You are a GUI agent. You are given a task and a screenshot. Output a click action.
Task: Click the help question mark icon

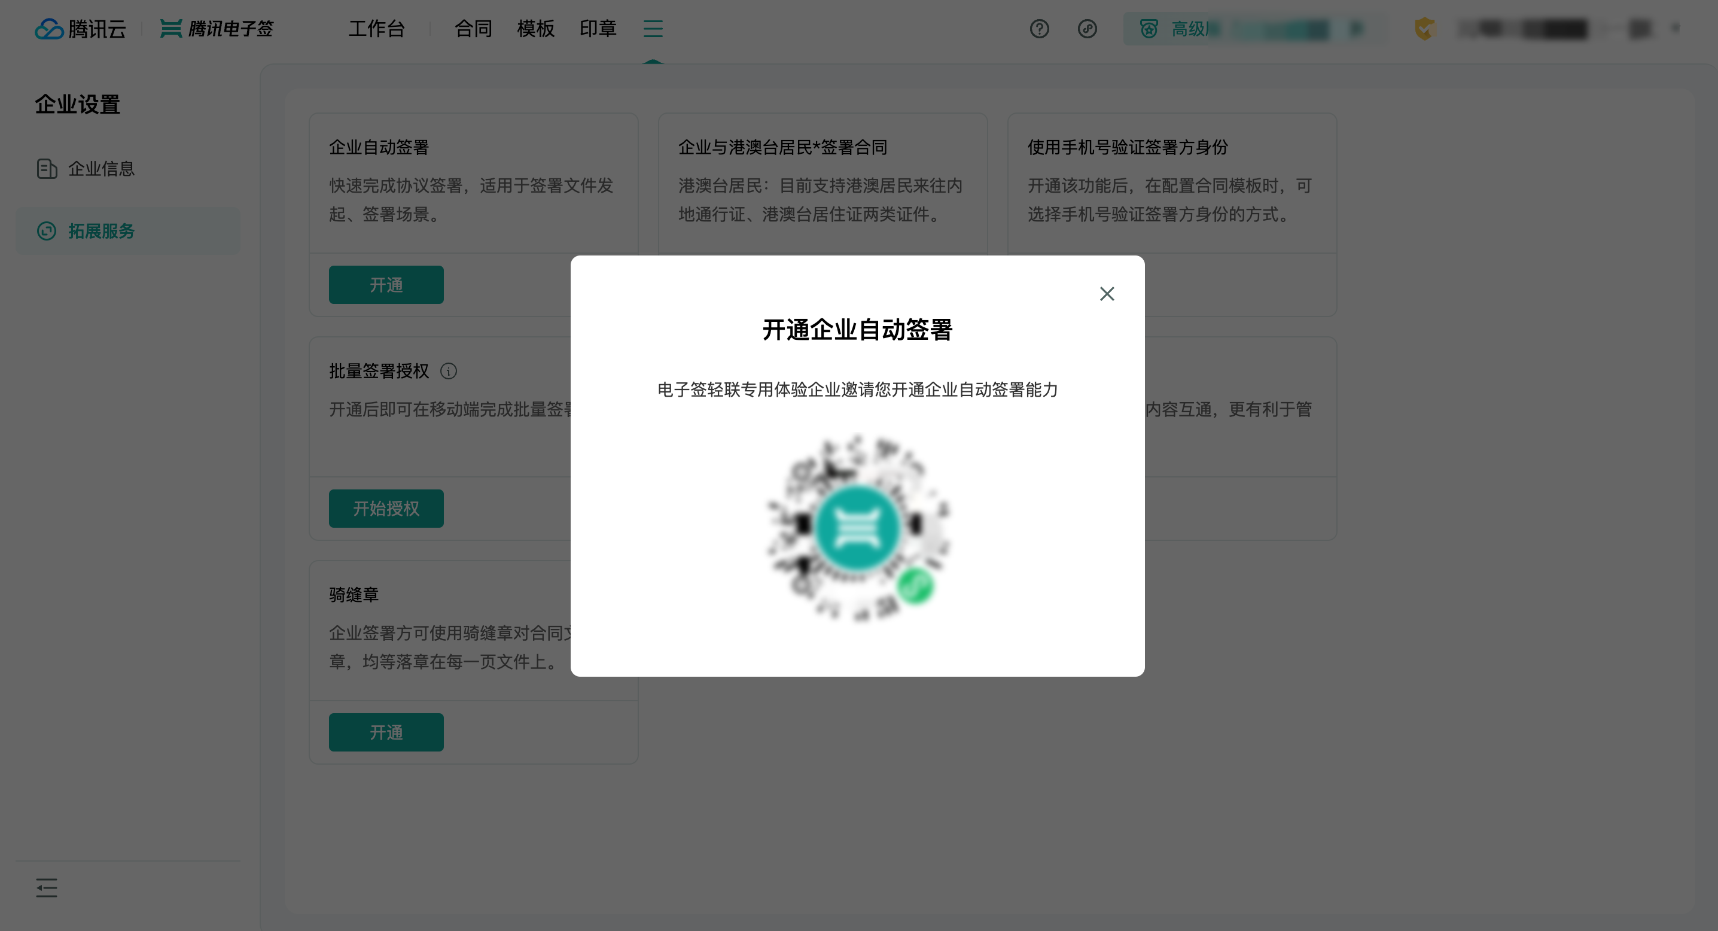[1039, 29]
